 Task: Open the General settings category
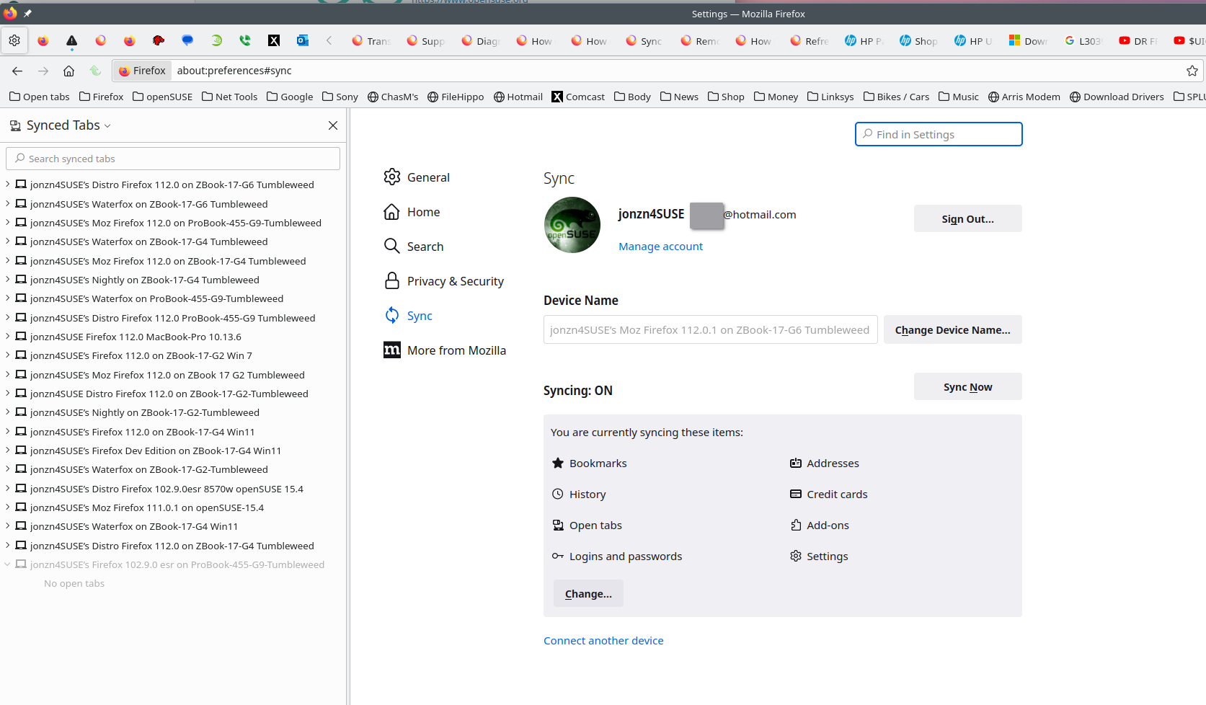tap(417, 177)
